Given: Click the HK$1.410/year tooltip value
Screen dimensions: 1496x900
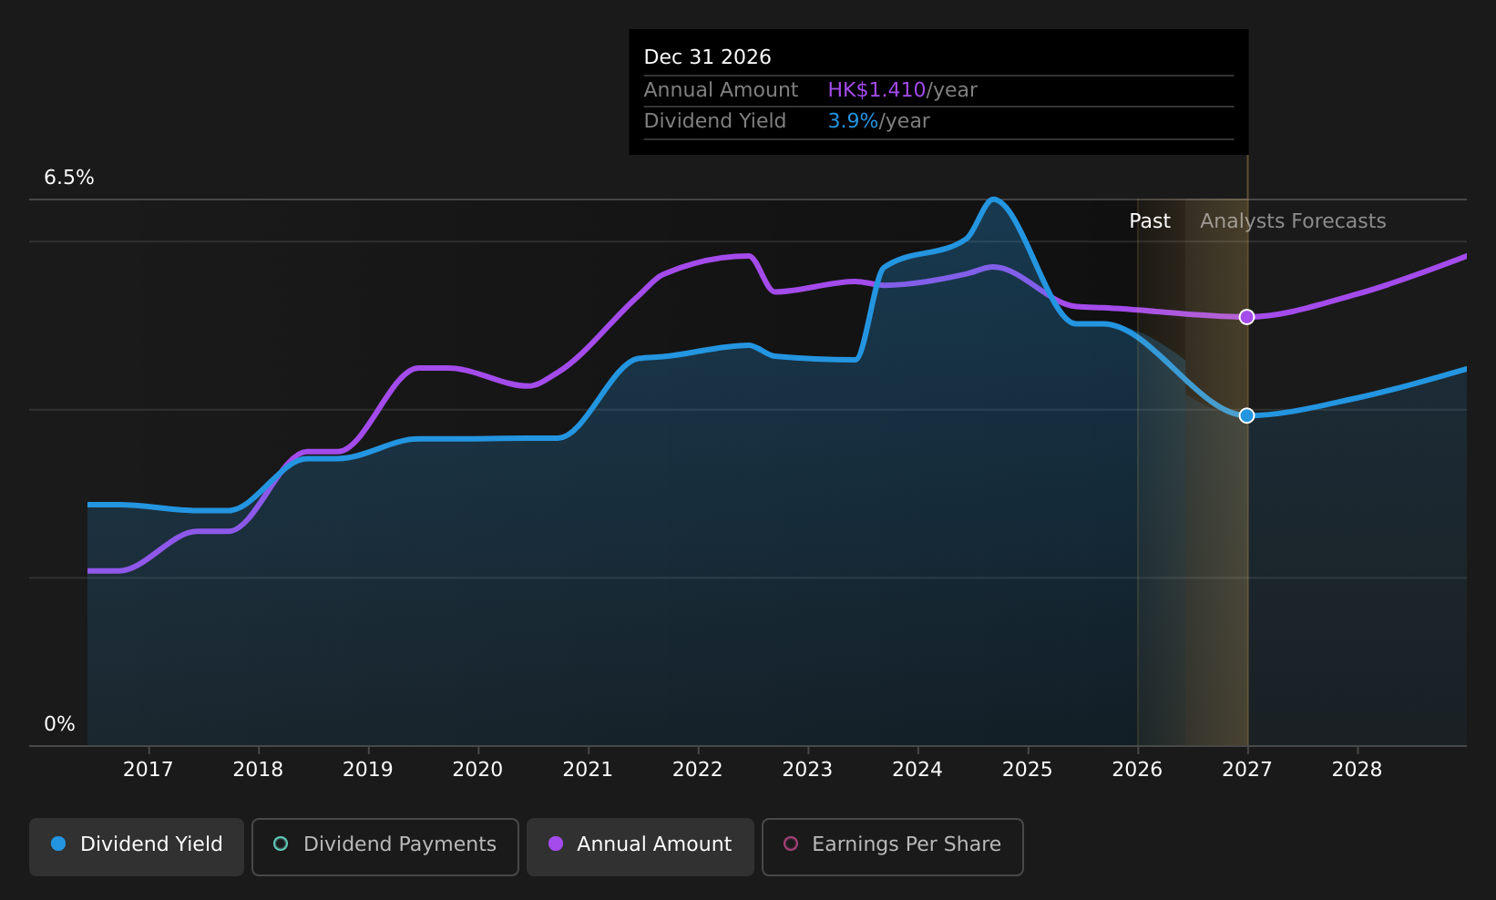Looking at the screenshot, I should (902, 90).
